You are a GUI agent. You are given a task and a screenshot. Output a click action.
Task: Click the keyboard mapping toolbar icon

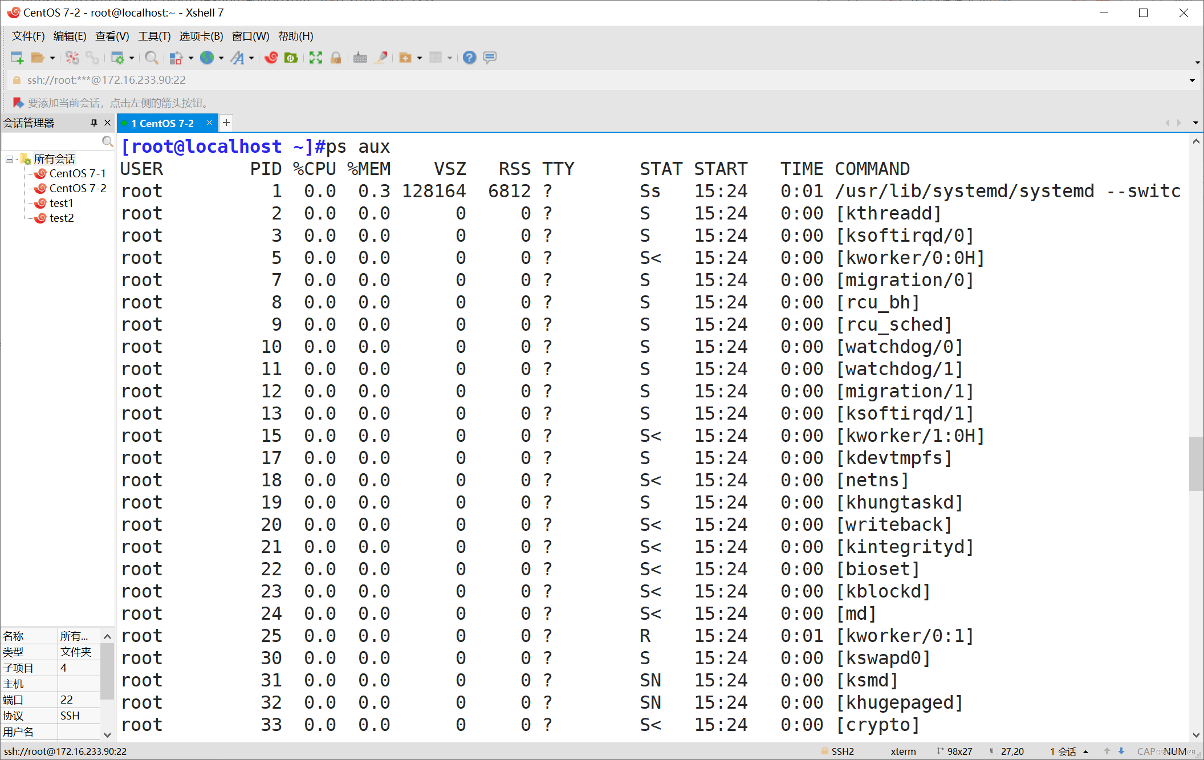[x=360, y=58]
